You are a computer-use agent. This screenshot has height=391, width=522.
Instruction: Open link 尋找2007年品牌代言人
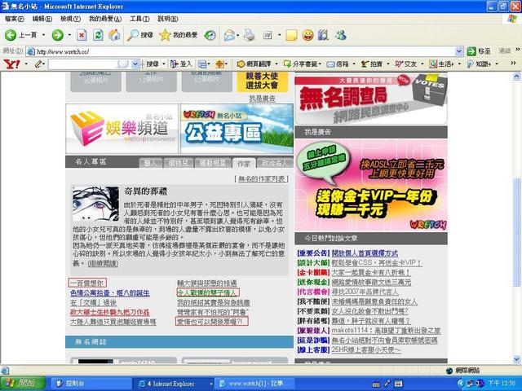coord(365,292)
